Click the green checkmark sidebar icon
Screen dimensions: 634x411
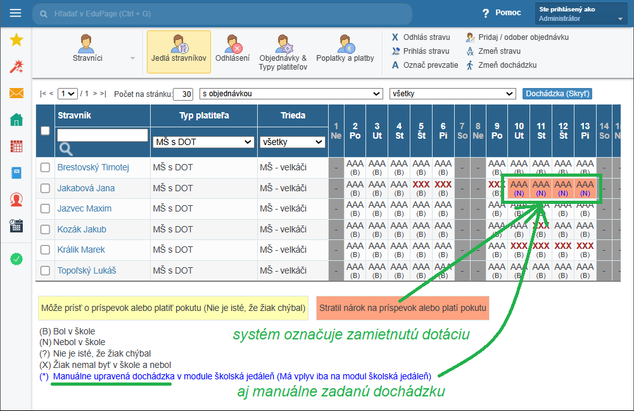coord(16,259)
